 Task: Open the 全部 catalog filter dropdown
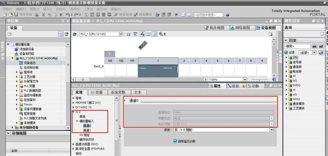pos(314,52)
